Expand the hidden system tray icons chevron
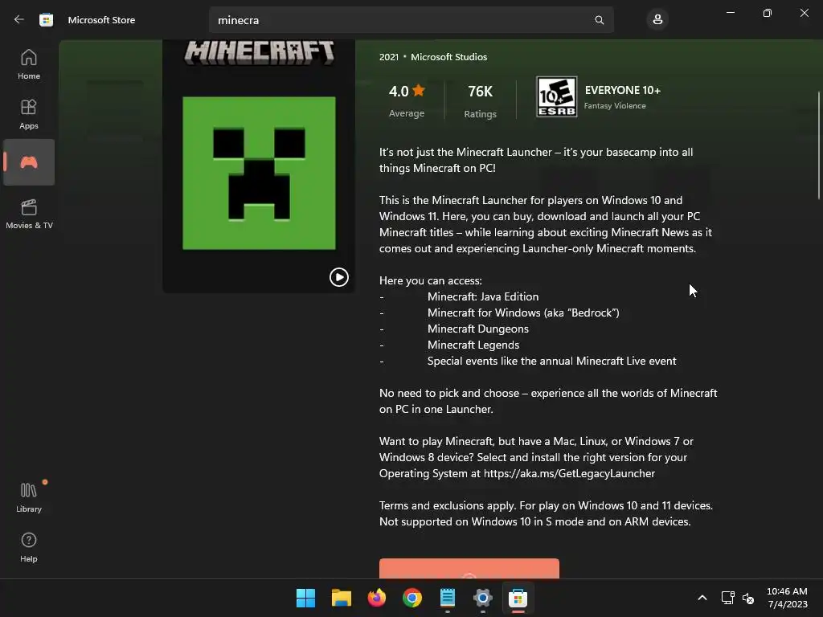This screenshot has width=823, height=617. pyautogui.click(x=702, y=598)
